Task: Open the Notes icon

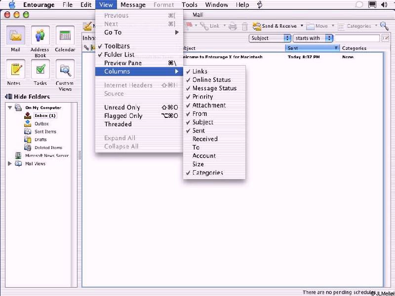Action: tap(15, 69)
